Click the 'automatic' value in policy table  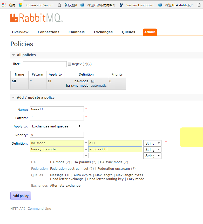[x=99, y=86]
